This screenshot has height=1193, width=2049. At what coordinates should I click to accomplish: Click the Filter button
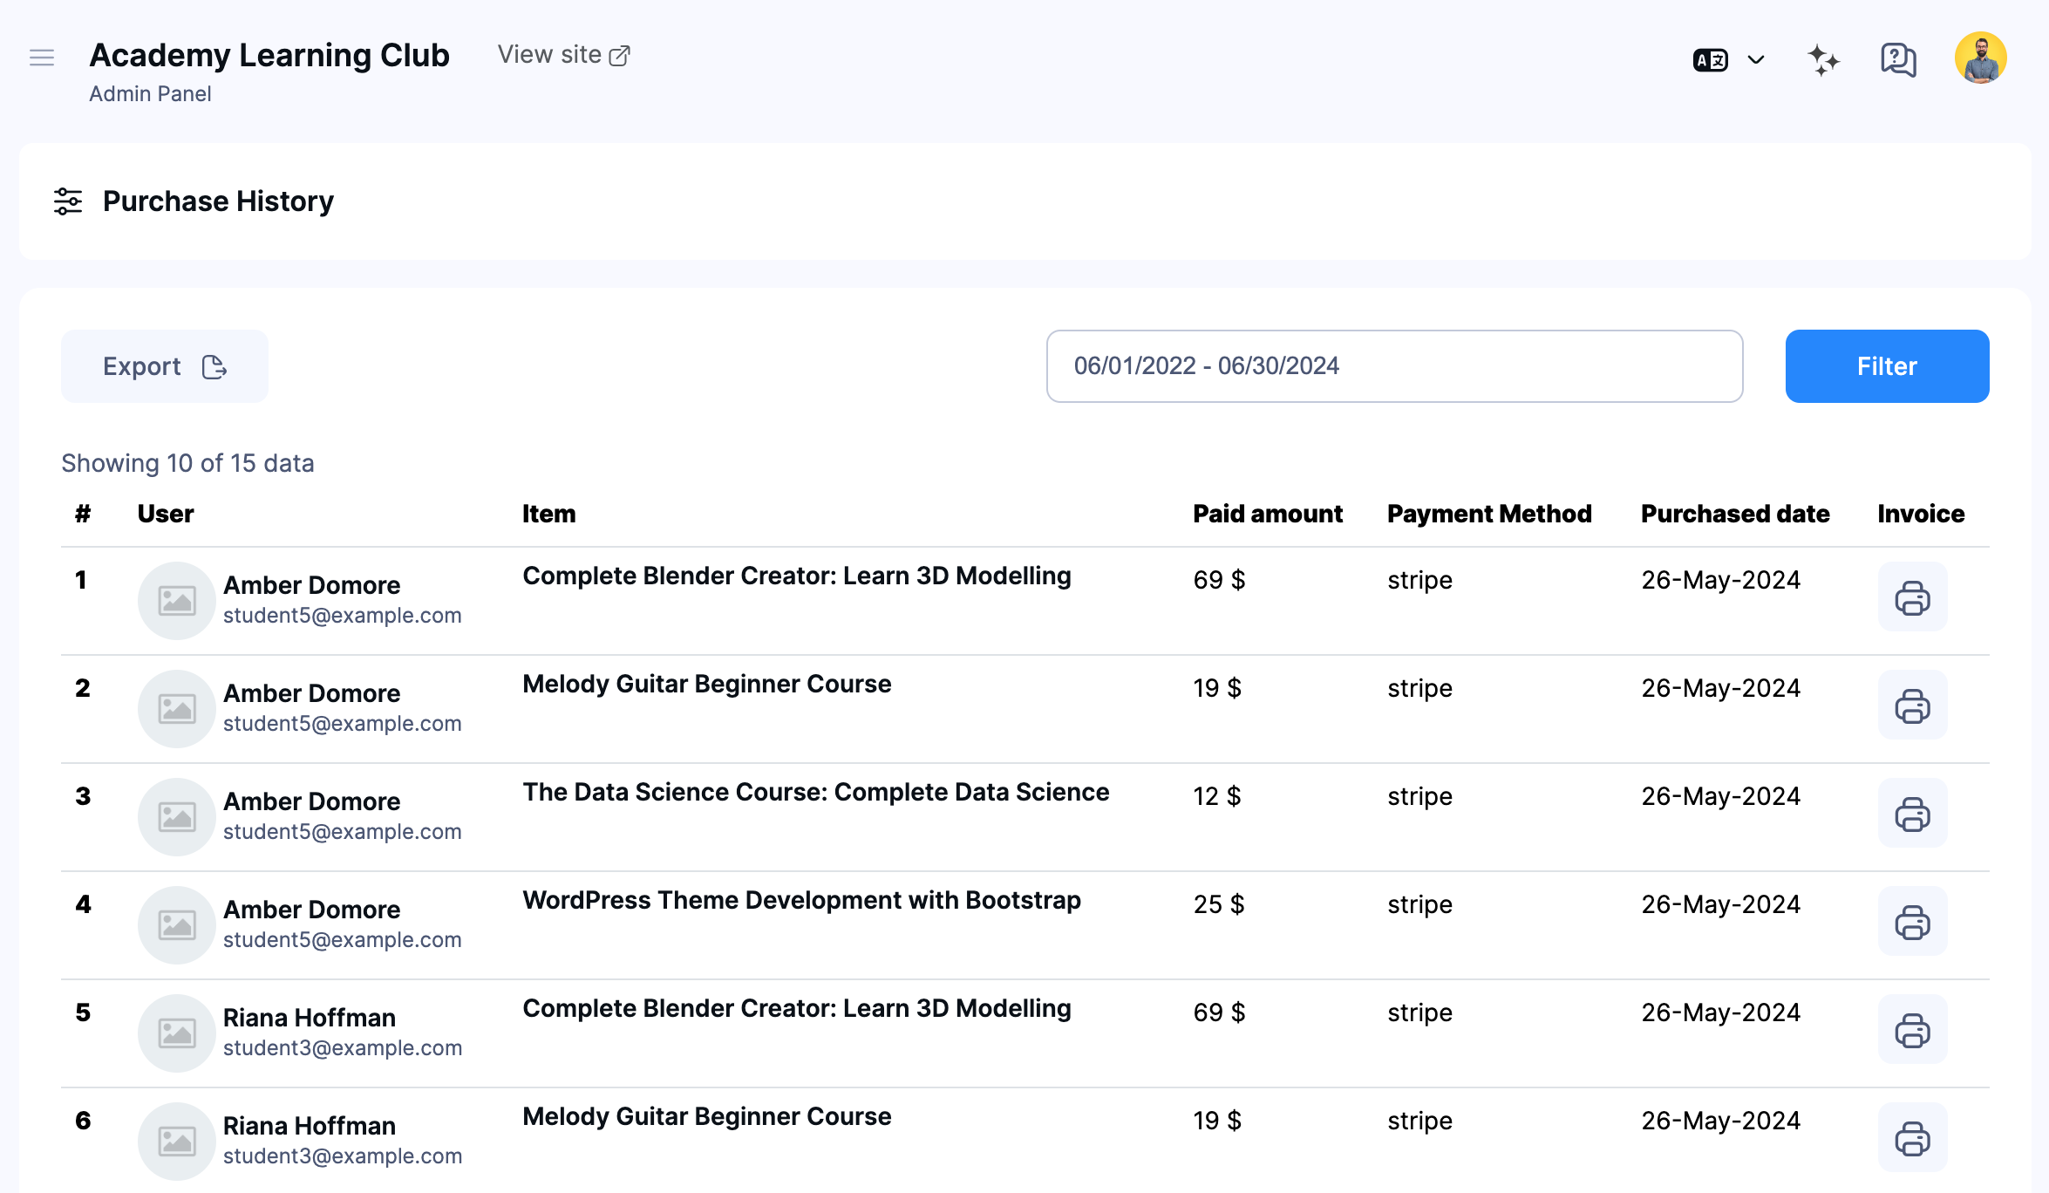pyautogui.click(x=1886, y=365)
